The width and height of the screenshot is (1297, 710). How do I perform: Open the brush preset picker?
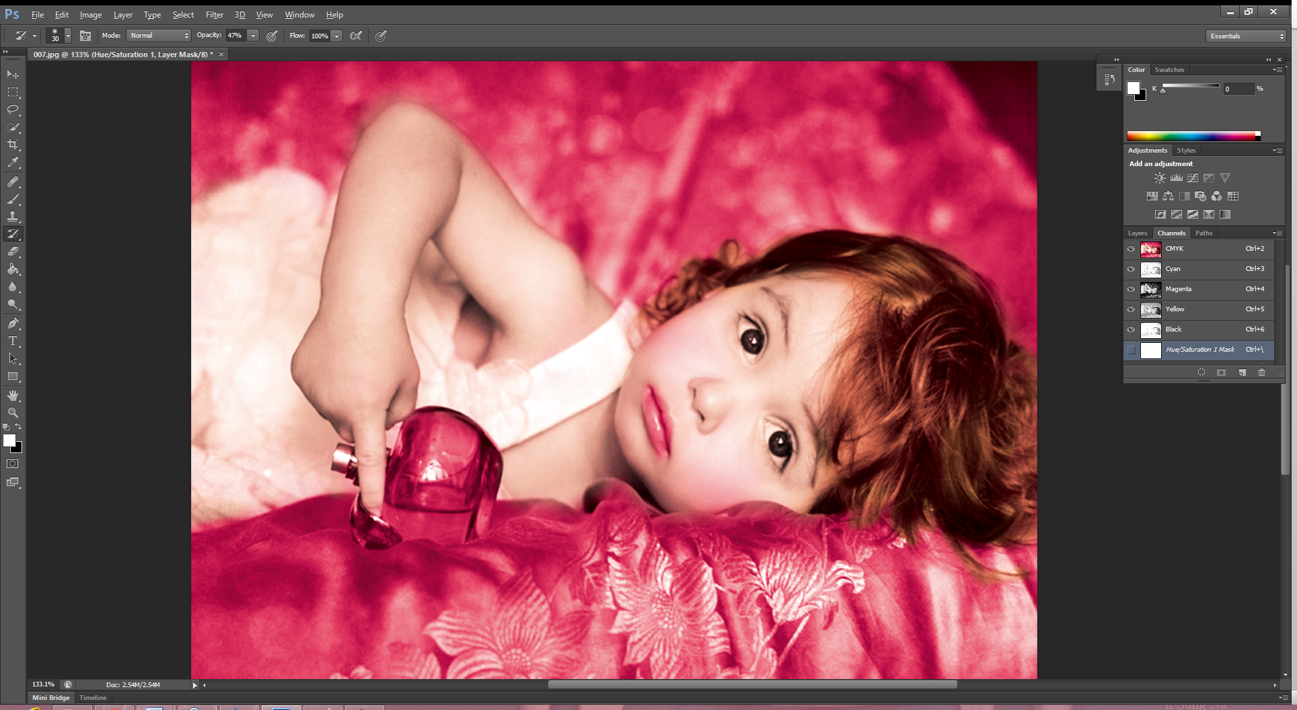click(68, 36)
